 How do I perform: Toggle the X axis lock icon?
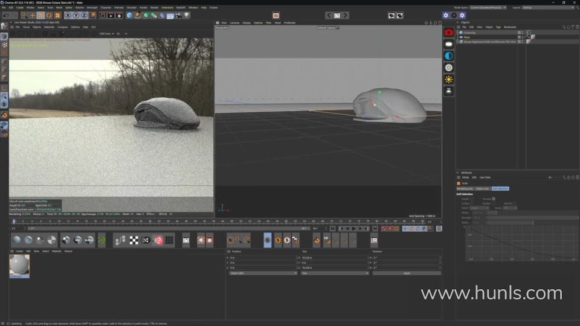click(x=68, y=15)
